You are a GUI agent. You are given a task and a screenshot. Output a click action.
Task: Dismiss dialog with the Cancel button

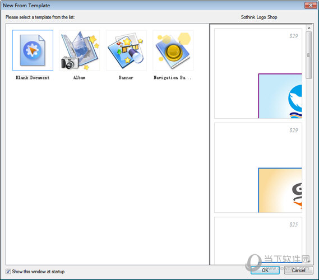[298, 270]
